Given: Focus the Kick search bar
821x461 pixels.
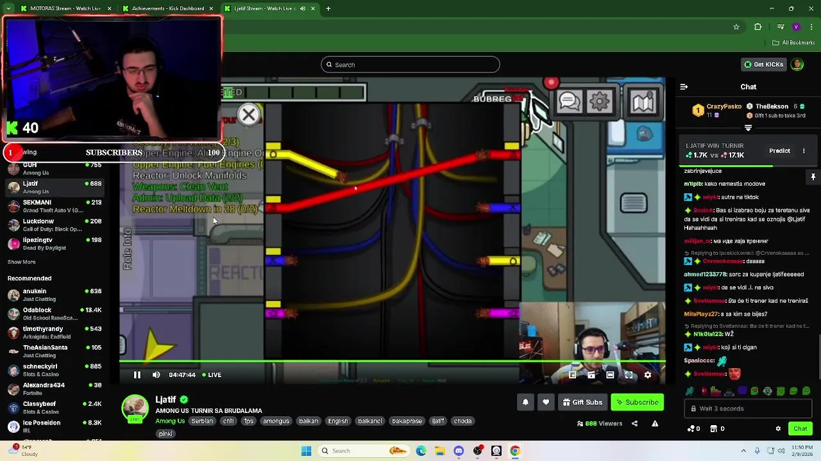Looking at the screenshot, I should click(410, 65).
